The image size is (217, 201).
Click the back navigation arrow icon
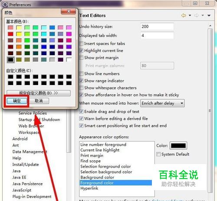[184, 15]
